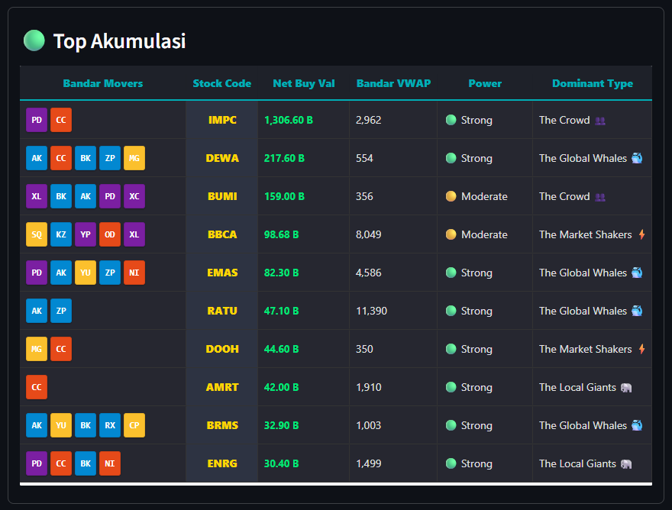
Task: Click the AK badge in the RATU row
Action: [37, 311]
